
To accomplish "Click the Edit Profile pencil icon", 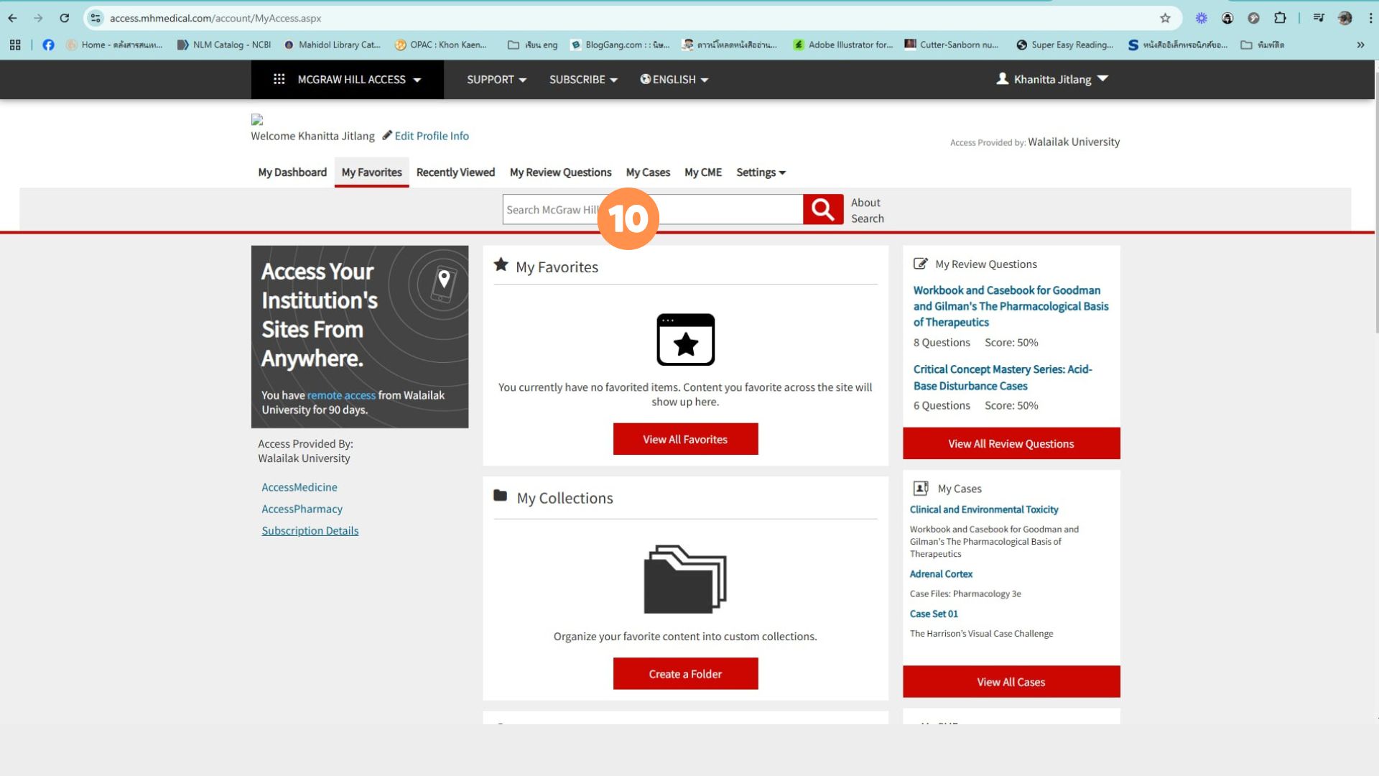I will 387,135.
